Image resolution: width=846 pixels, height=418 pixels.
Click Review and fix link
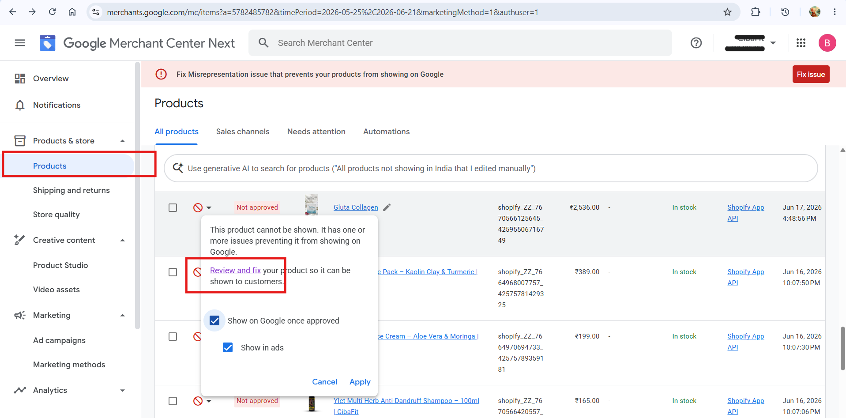pos(235,270)
